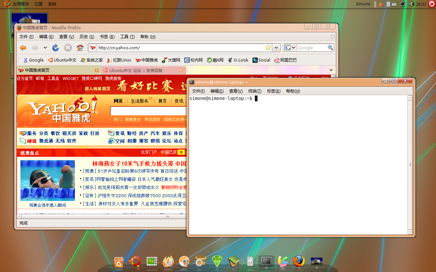Open the green book dock icon
The image size is (436, 272).
point(234,261)
